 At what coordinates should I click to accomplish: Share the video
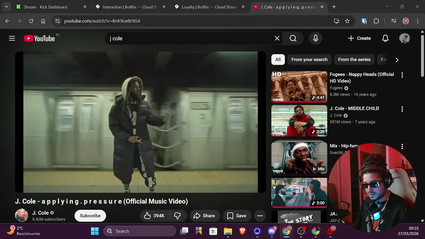coord(204,216)
